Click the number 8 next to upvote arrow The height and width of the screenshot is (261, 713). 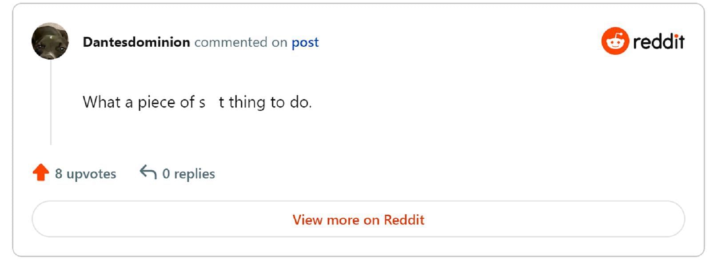click(59, 174)
